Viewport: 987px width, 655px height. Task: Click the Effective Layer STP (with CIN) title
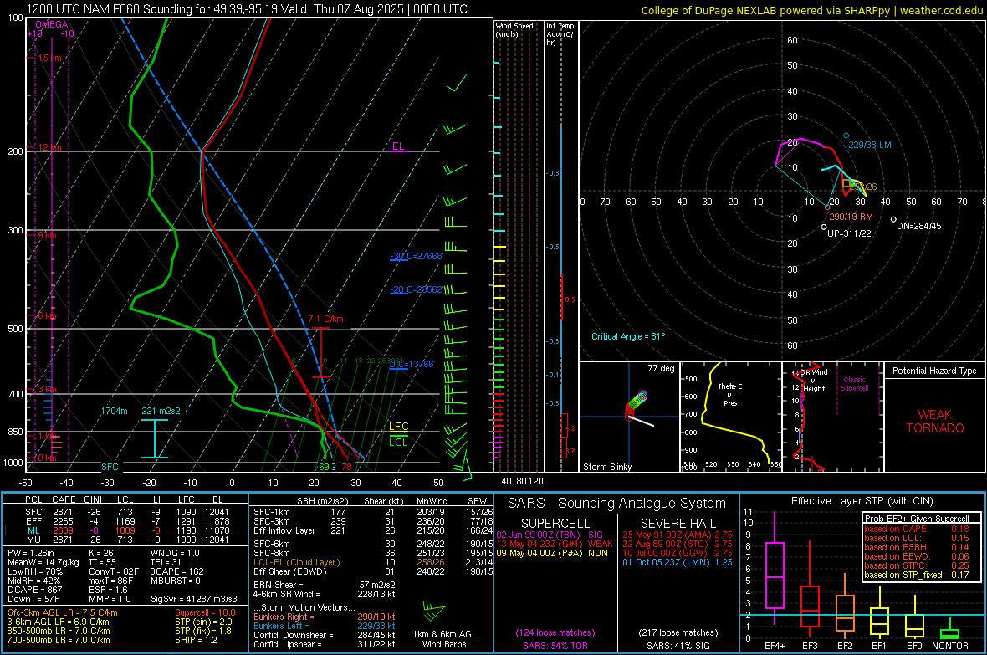pos(862,501)
